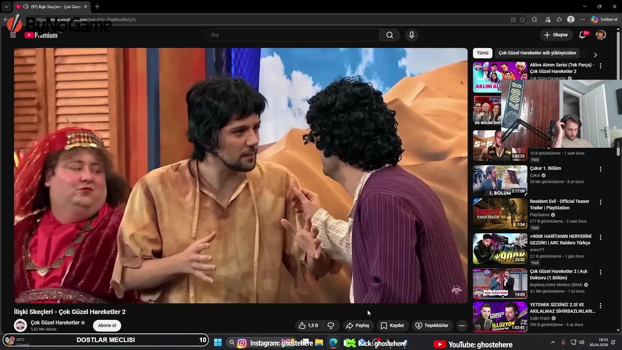Open Windows taskbar search icon
Screen dimensions: 622x350
[232, 343]
